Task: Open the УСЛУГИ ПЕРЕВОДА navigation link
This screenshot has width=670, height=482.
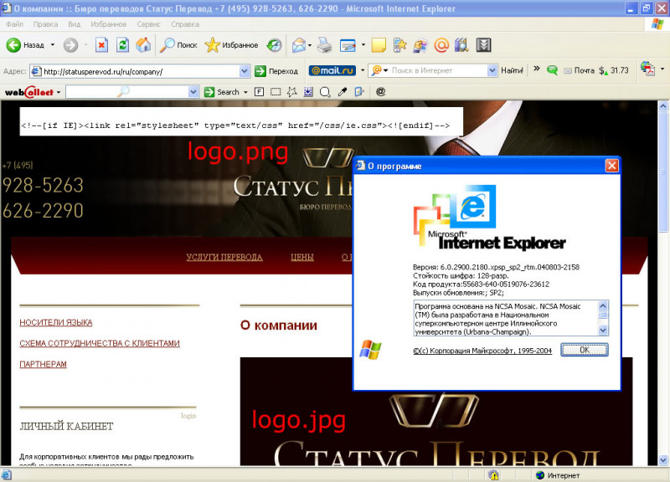Action: 224,257
